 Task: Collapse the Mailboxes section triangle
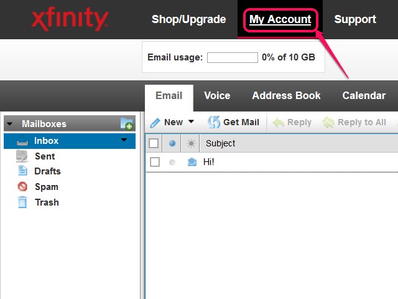click(x=10, y=124)
